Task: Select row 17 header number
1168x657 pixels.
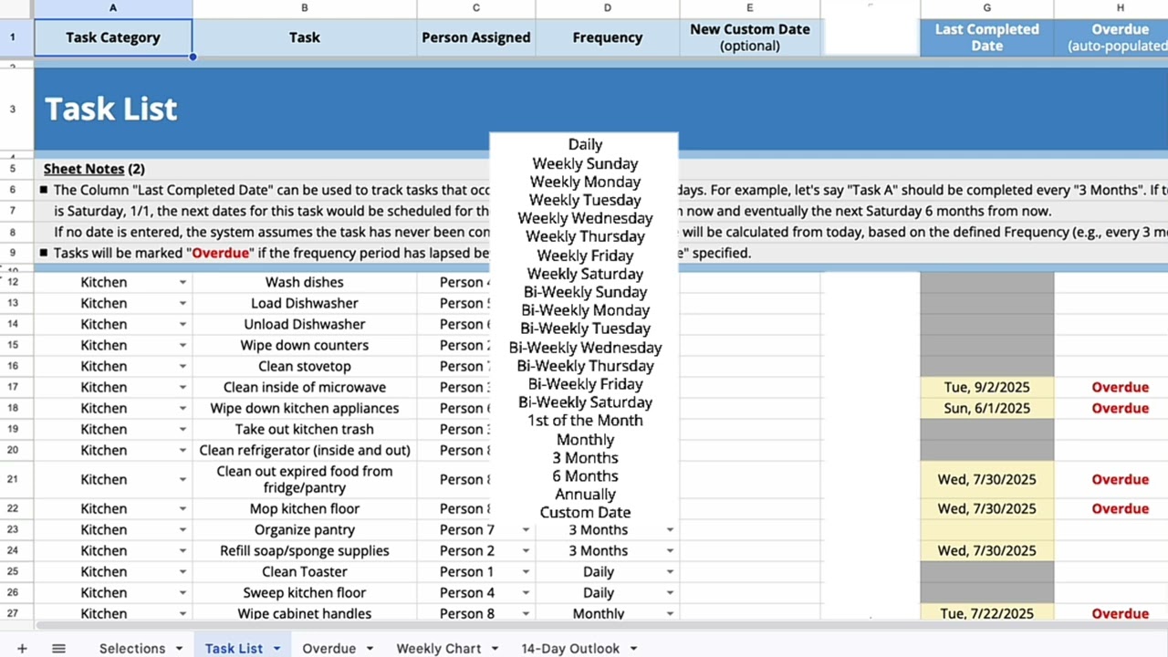Action: point(13,387)
